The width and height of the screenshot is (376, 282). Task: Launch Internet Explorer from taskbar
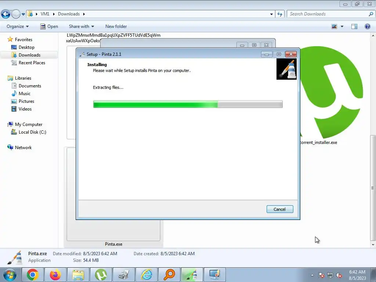[x=147, y=275]
